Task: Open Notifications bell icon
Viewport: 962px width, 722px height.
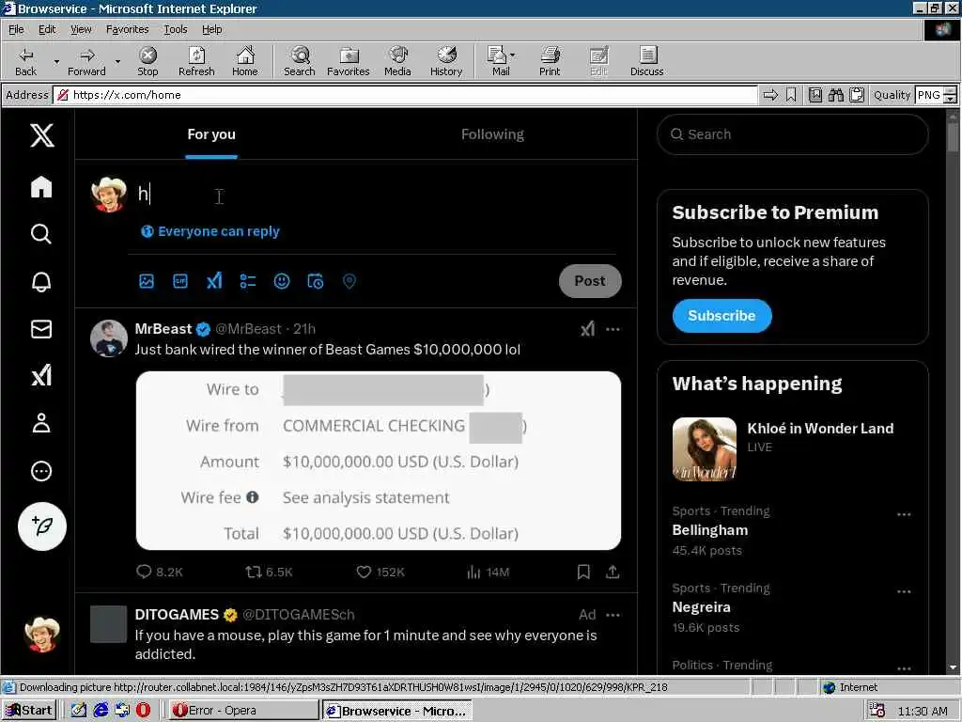Action: click(41, 281)
